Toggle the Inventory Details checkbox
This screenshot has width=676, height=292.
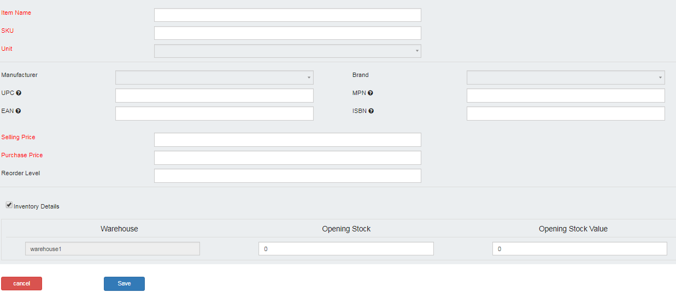click(9, 205)
